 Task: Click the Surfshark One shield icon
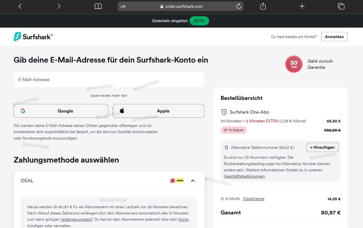(224, 112)
